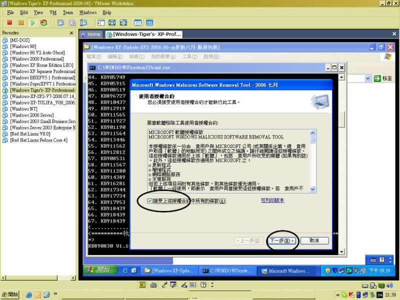Image resolution: width=400 pixels, height=300 pixels.
Task: Click the cmd window scrollbar up arrow
Action: tap(341, 77)
